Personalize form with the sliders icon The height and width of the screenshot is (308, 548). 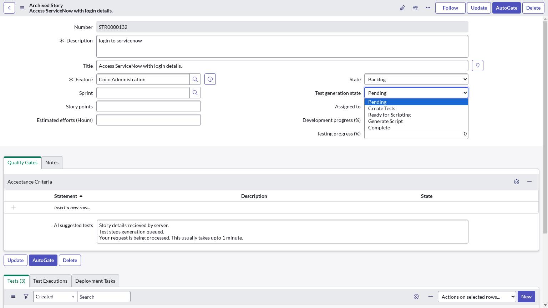415,8
